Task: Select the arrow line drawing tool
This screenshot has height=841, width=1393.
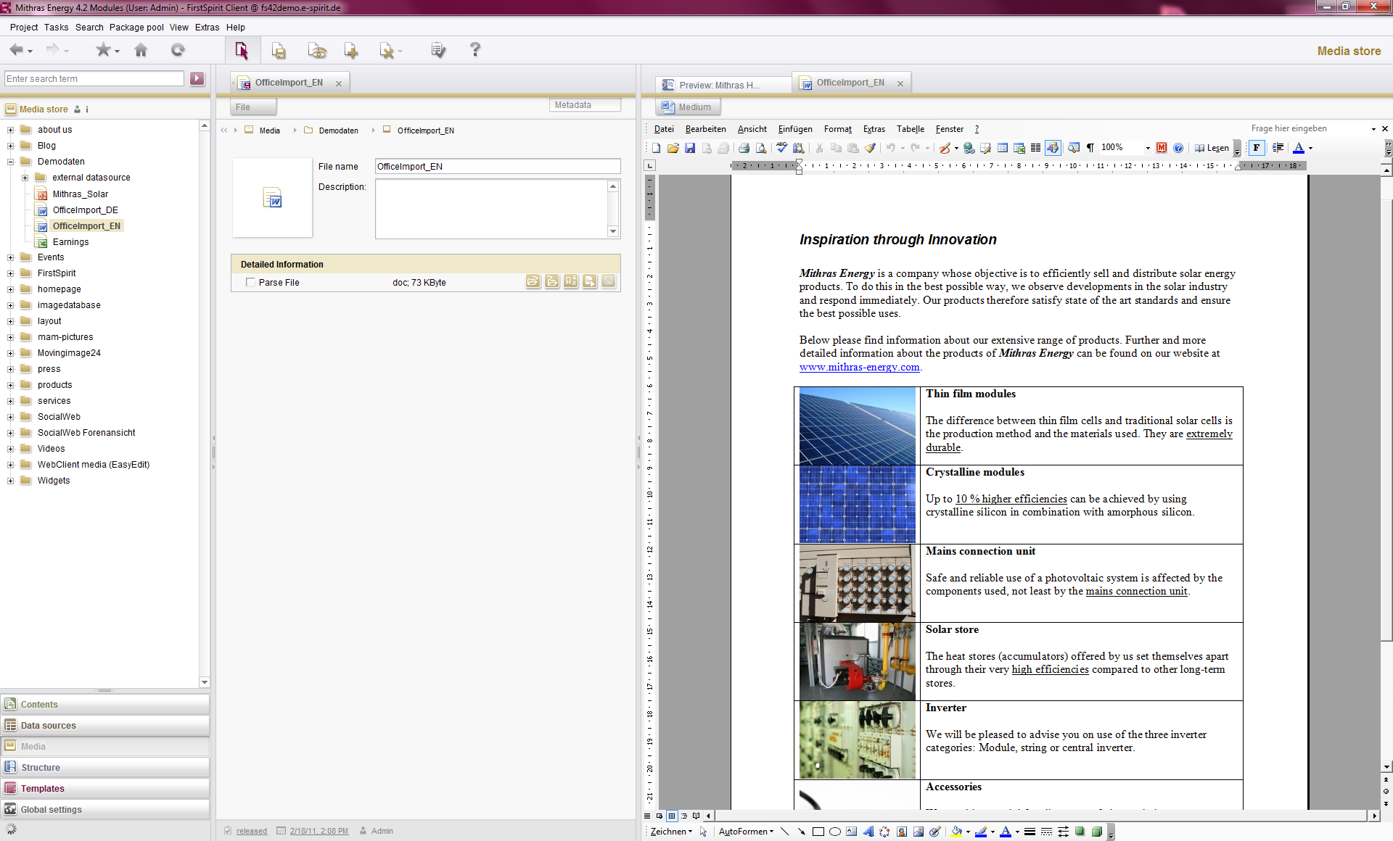Action: coord(802,832)
